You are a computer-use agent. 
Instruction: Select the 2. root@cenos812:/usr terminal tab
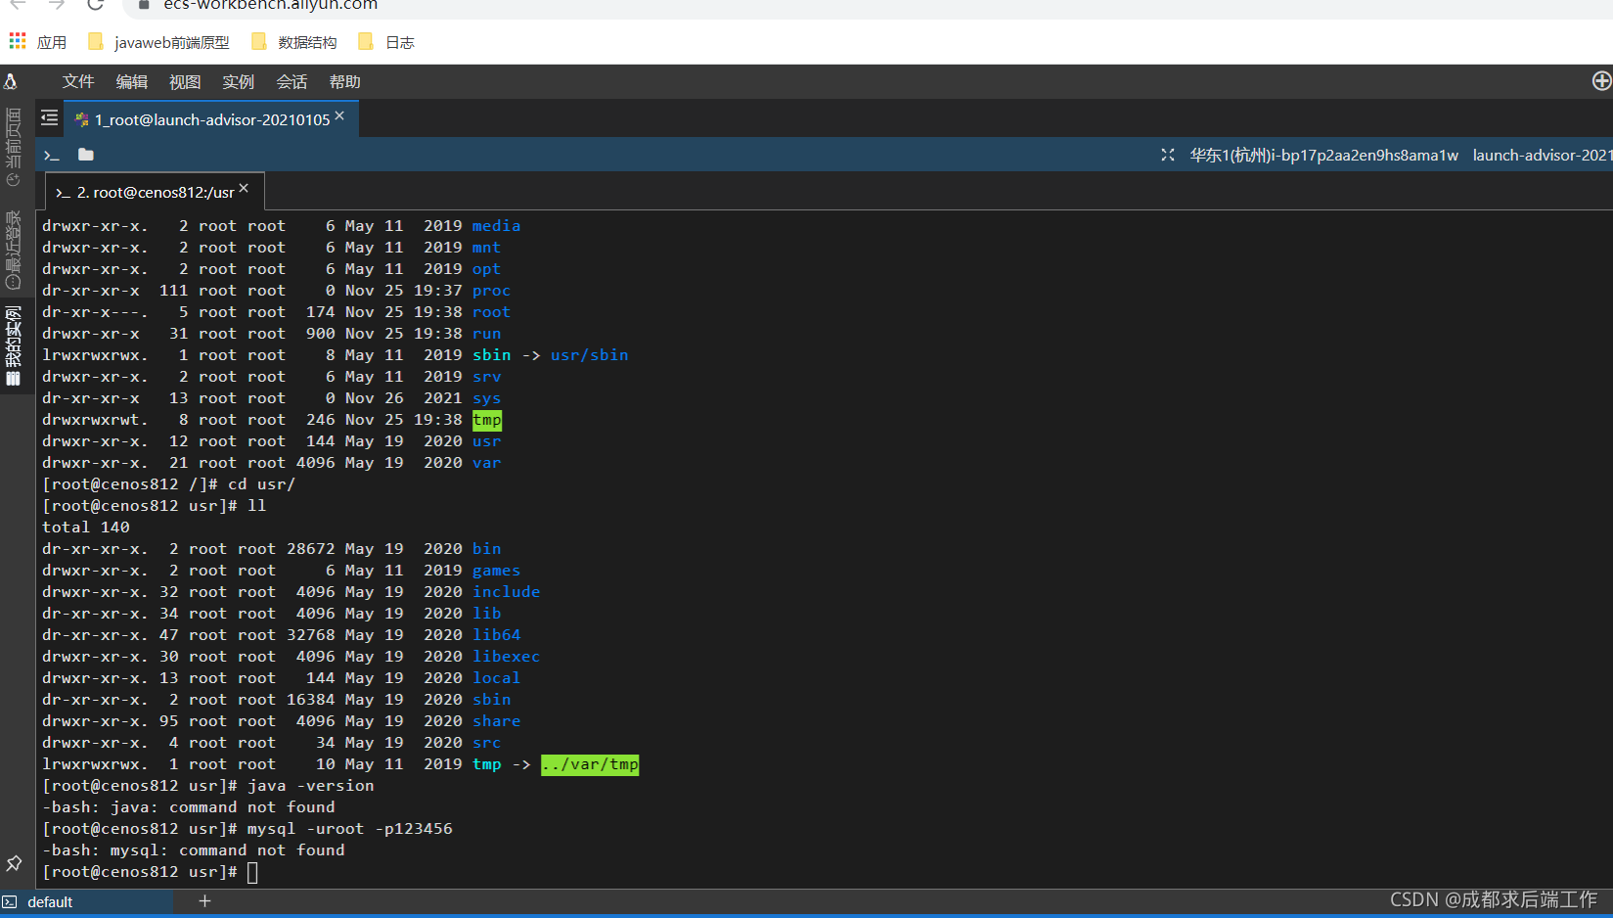pos(155,192)
